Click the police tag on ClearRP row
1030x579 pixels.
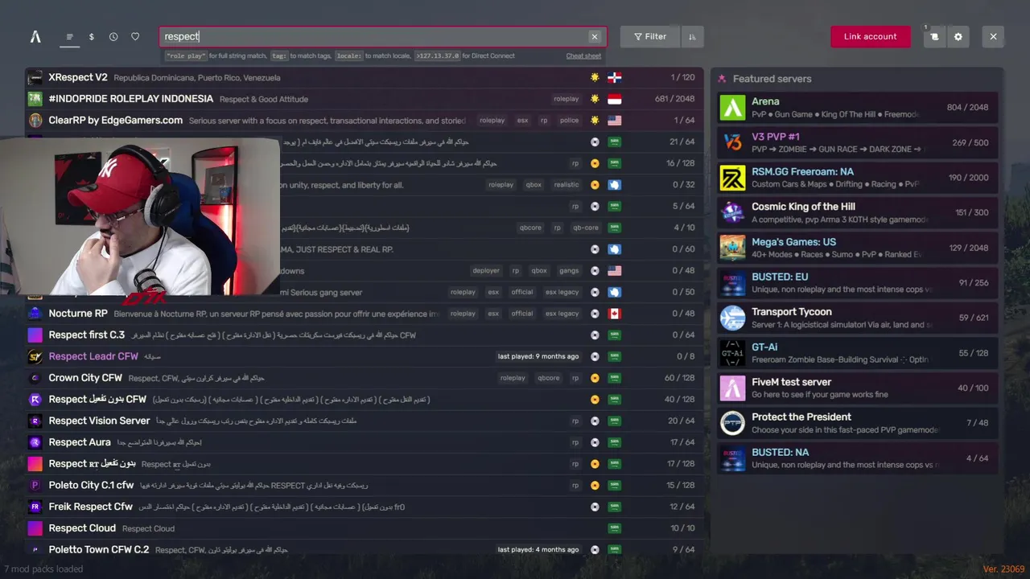pyautogui.click(x=569, y=121)
